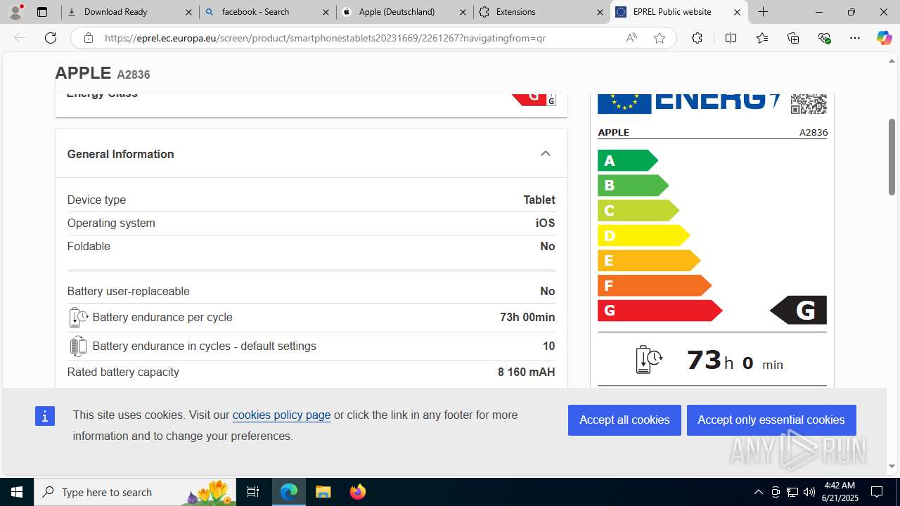The width and height of the screenshot is (900, 506).
Task: Accept only essential cookies
Action: click(x=771, y=420)
